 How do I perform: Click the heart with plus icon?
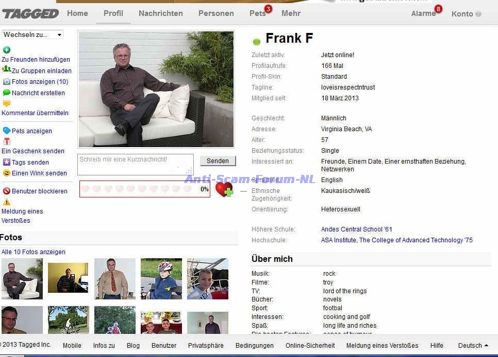click(224, 189)
